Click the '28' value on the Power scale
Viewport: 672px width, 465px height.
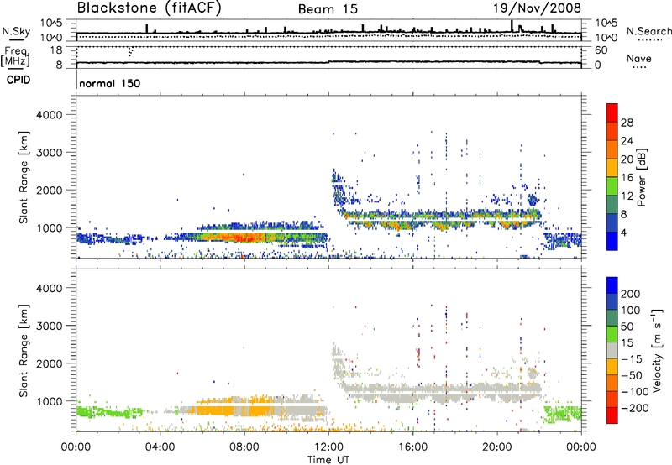(627, 123)
